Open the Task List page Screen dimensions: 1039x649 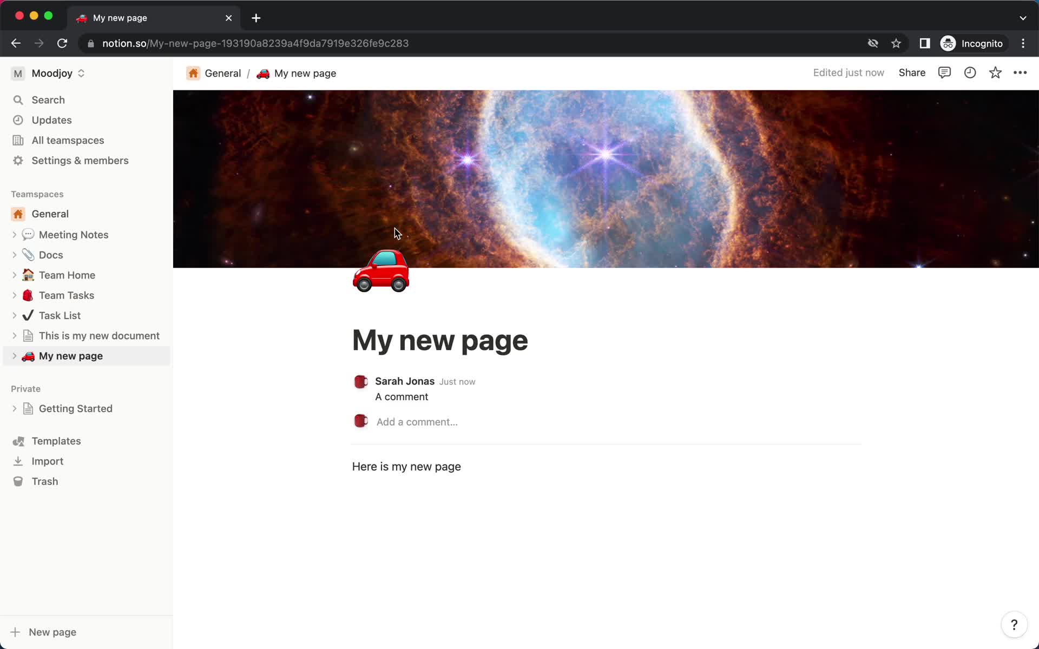click(59, 315)
